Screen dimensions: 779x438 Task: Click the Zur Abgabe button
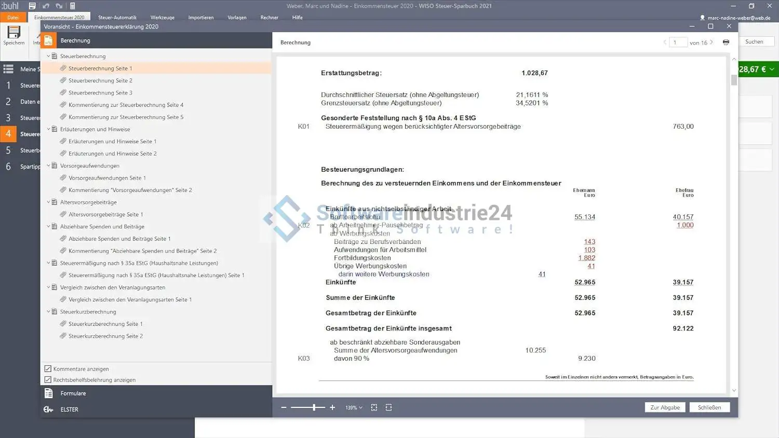tap(665, 407)
